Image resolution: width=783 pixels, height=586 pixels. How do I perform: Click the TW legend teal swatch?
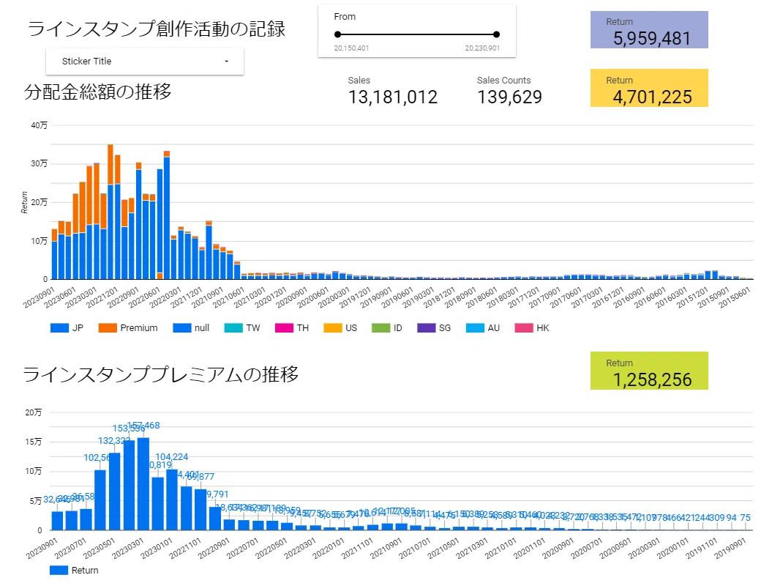pyautogui.click(x=233, y=328)
